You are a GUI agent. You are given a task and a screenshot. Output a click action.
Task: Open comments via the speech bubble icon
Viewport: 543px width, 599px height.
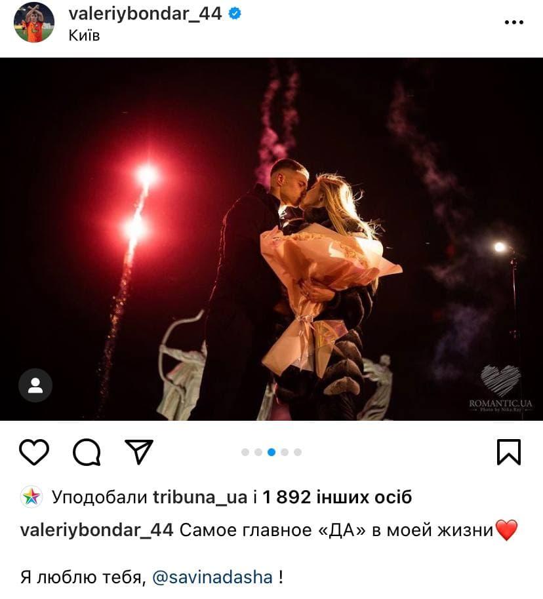pos(87,452)
